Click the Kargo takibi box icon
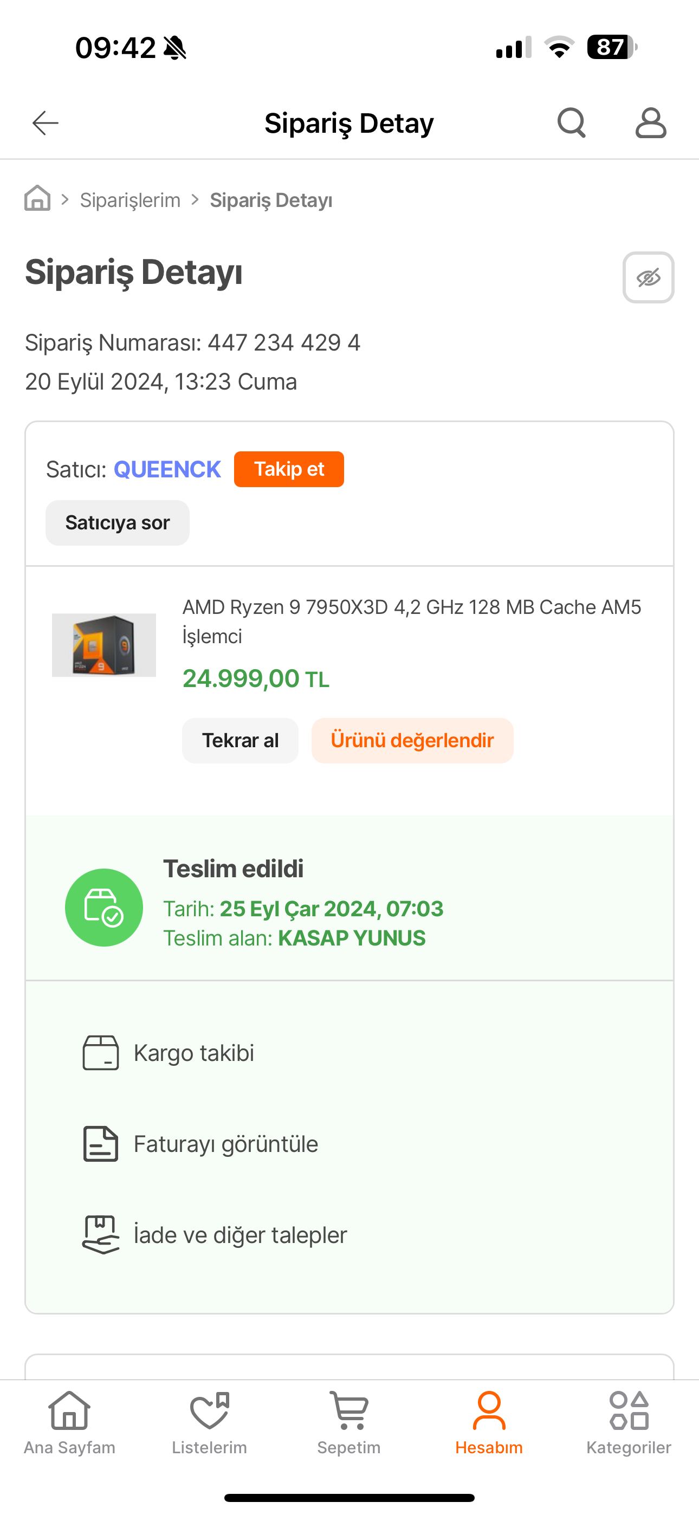Viewport: 699px width, 1515px height. pyautogui.click(x=101, y=1053)
